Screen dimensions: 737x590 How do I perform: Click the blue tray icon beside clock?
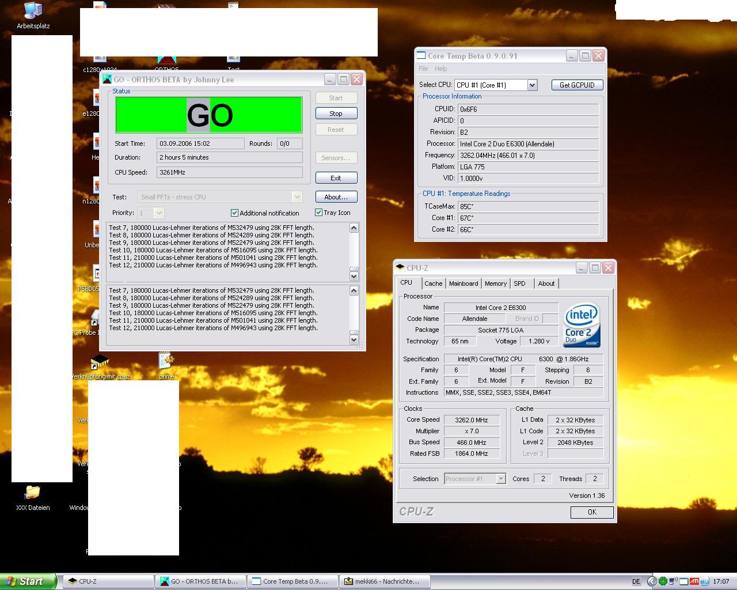[x=704, y=581]
